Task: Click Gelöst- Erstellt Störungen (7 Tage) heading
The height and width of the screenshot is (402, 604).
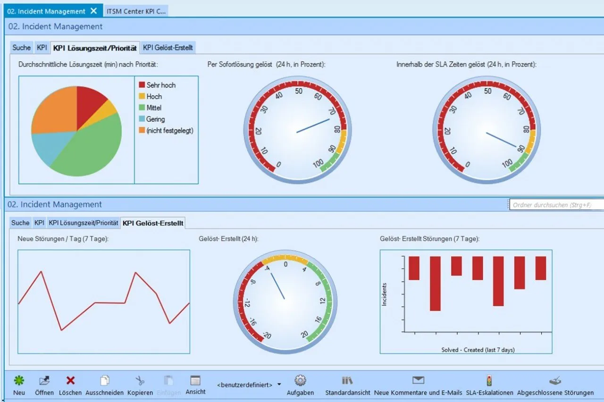Action: point(429,239)
